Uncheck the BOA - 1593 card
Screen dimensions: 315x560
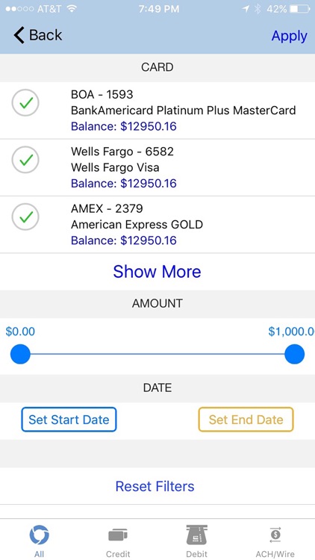coord(25,102)
